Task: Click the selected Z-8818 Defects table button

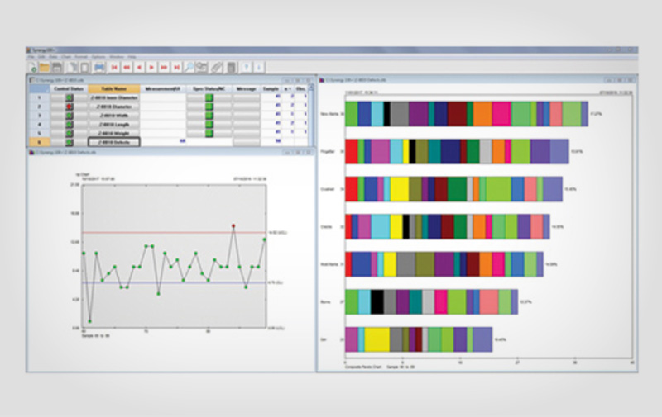Action: 114,142
